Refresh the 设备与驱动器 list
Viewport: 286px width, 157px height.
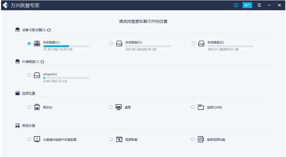tap(49, 30)
